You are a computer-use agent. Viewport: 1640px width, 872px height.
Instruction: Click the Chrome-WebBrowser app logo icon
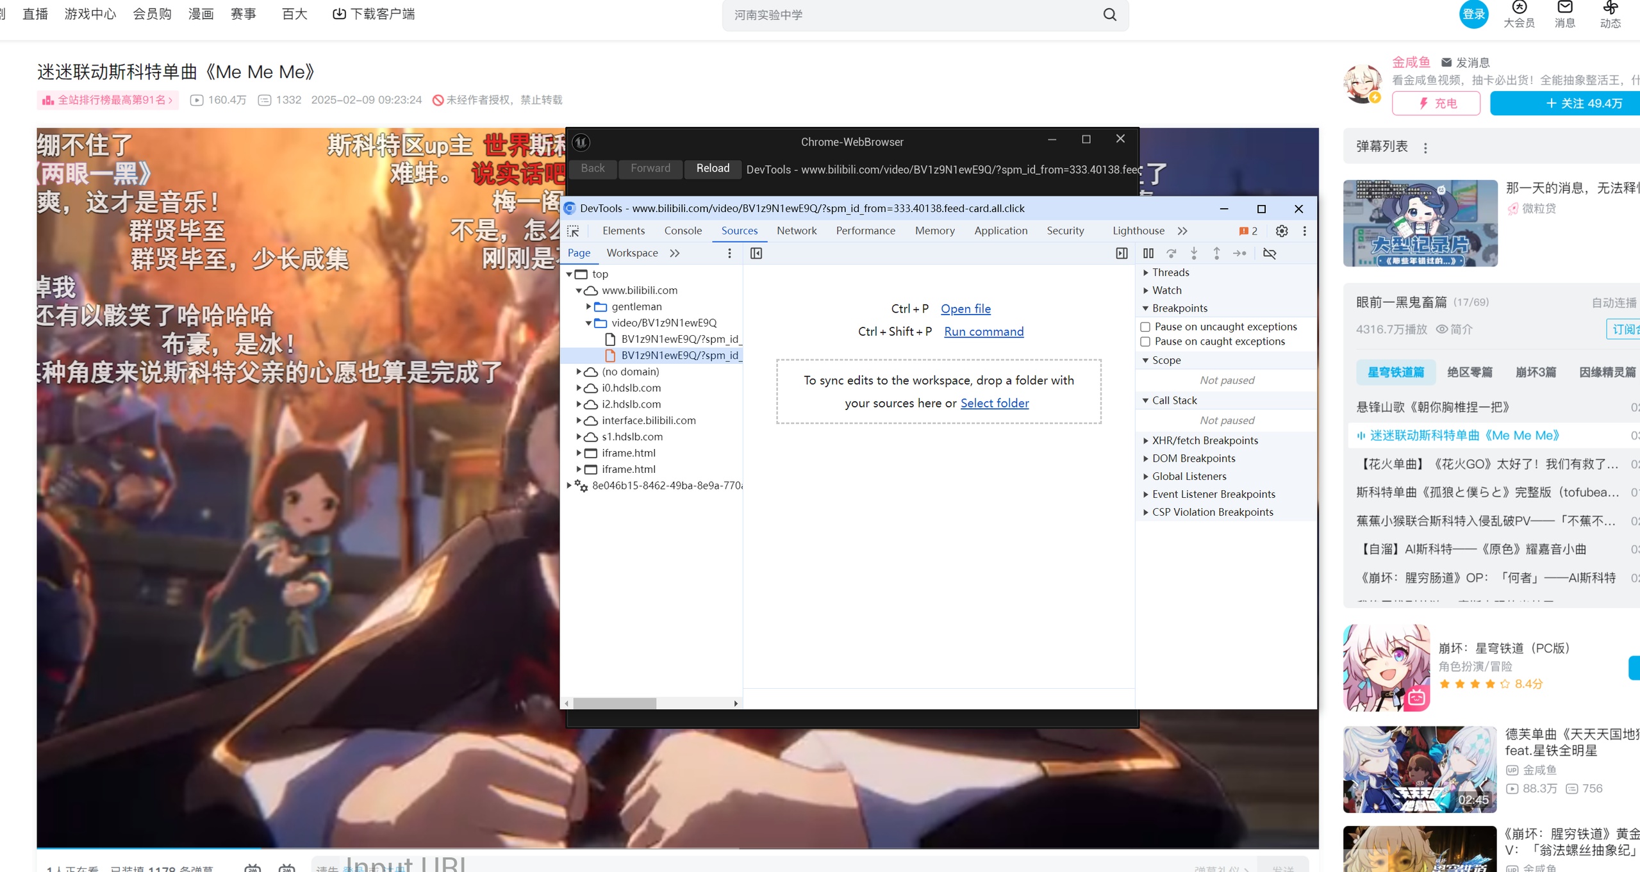(581, 142)
